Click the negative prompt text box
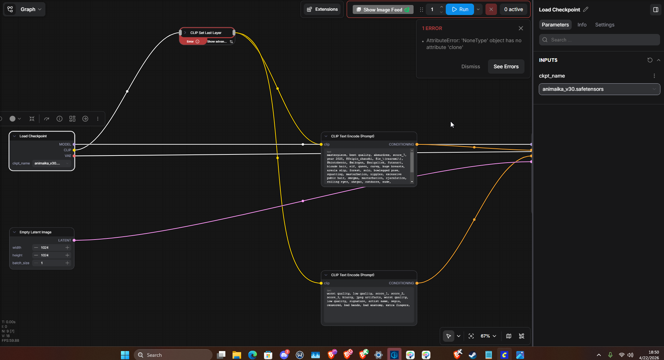This screenshot has height=360, width=664. pyautogui.click(x=369, y=305)
